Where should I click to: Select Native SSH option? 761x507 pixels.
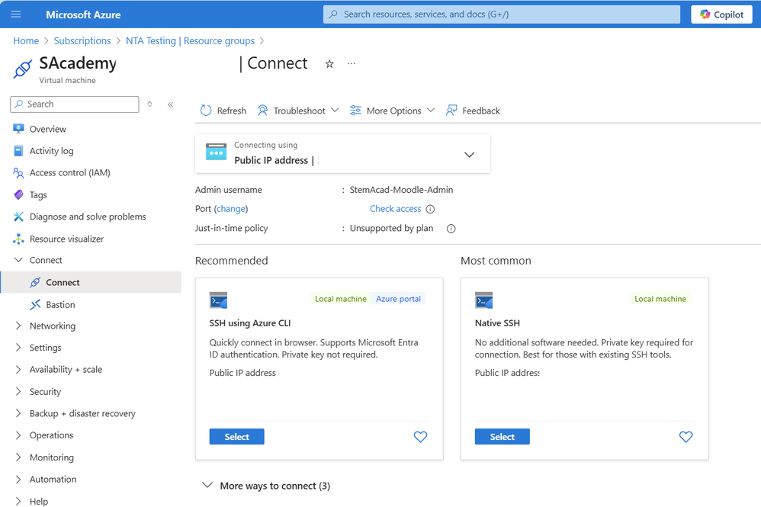(x=503, y=437)
